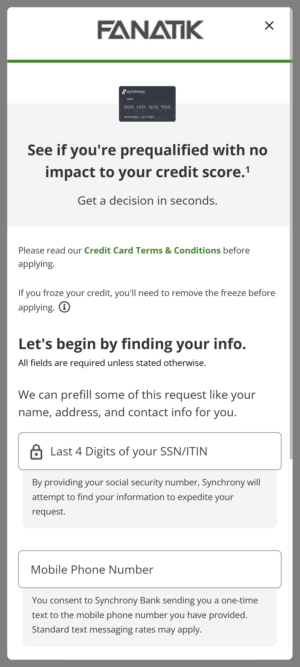Focus the Last 4 Digits SSN/ITIN field
This screenshot has width=300, height=667.
155,451
